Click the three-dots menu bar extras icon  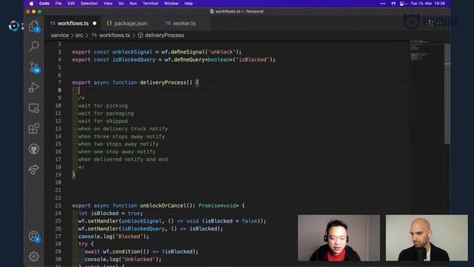pyautogui.click(x=383, y=4)
